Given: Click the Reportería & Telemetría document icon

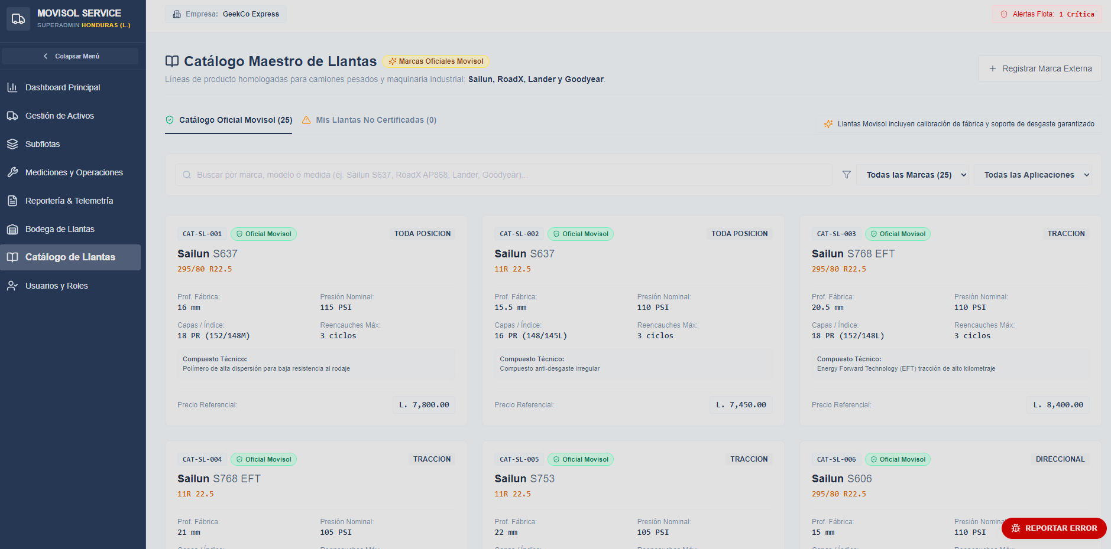Looking at the screenshot, I should tap(12, 201).
